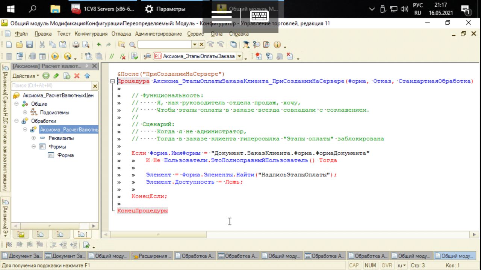Click the green plus Add icon
This screenshot has height=270, width=481.
pos(46,76)
